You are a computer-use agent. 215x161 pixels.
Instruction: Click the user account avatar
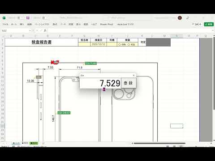pyautogui.click(x=180, y=18)
